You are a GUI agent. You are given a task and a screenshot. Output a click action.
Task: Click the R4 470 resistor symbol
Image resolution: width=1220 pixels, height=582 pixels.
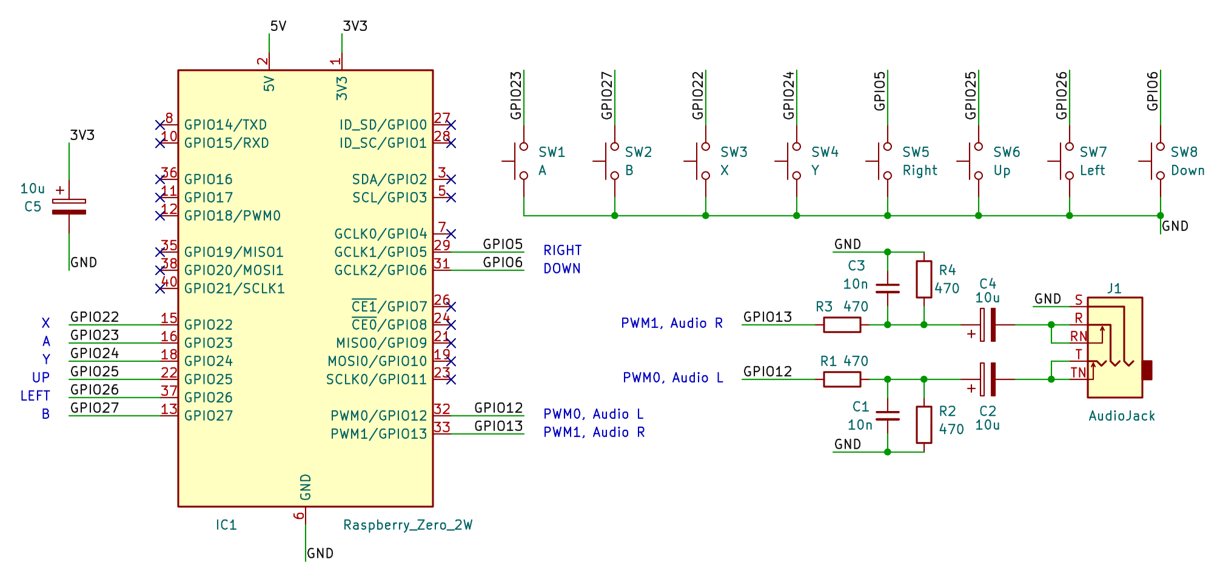(x=923, y=279)
